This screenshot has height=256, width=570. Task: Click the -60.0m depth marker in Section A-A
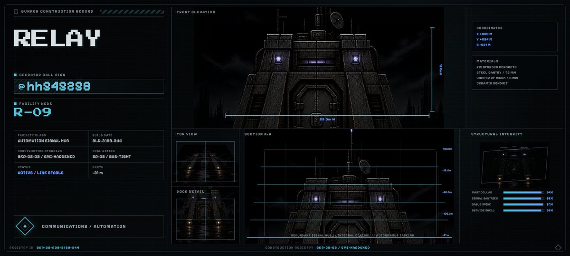pos(447,192)
